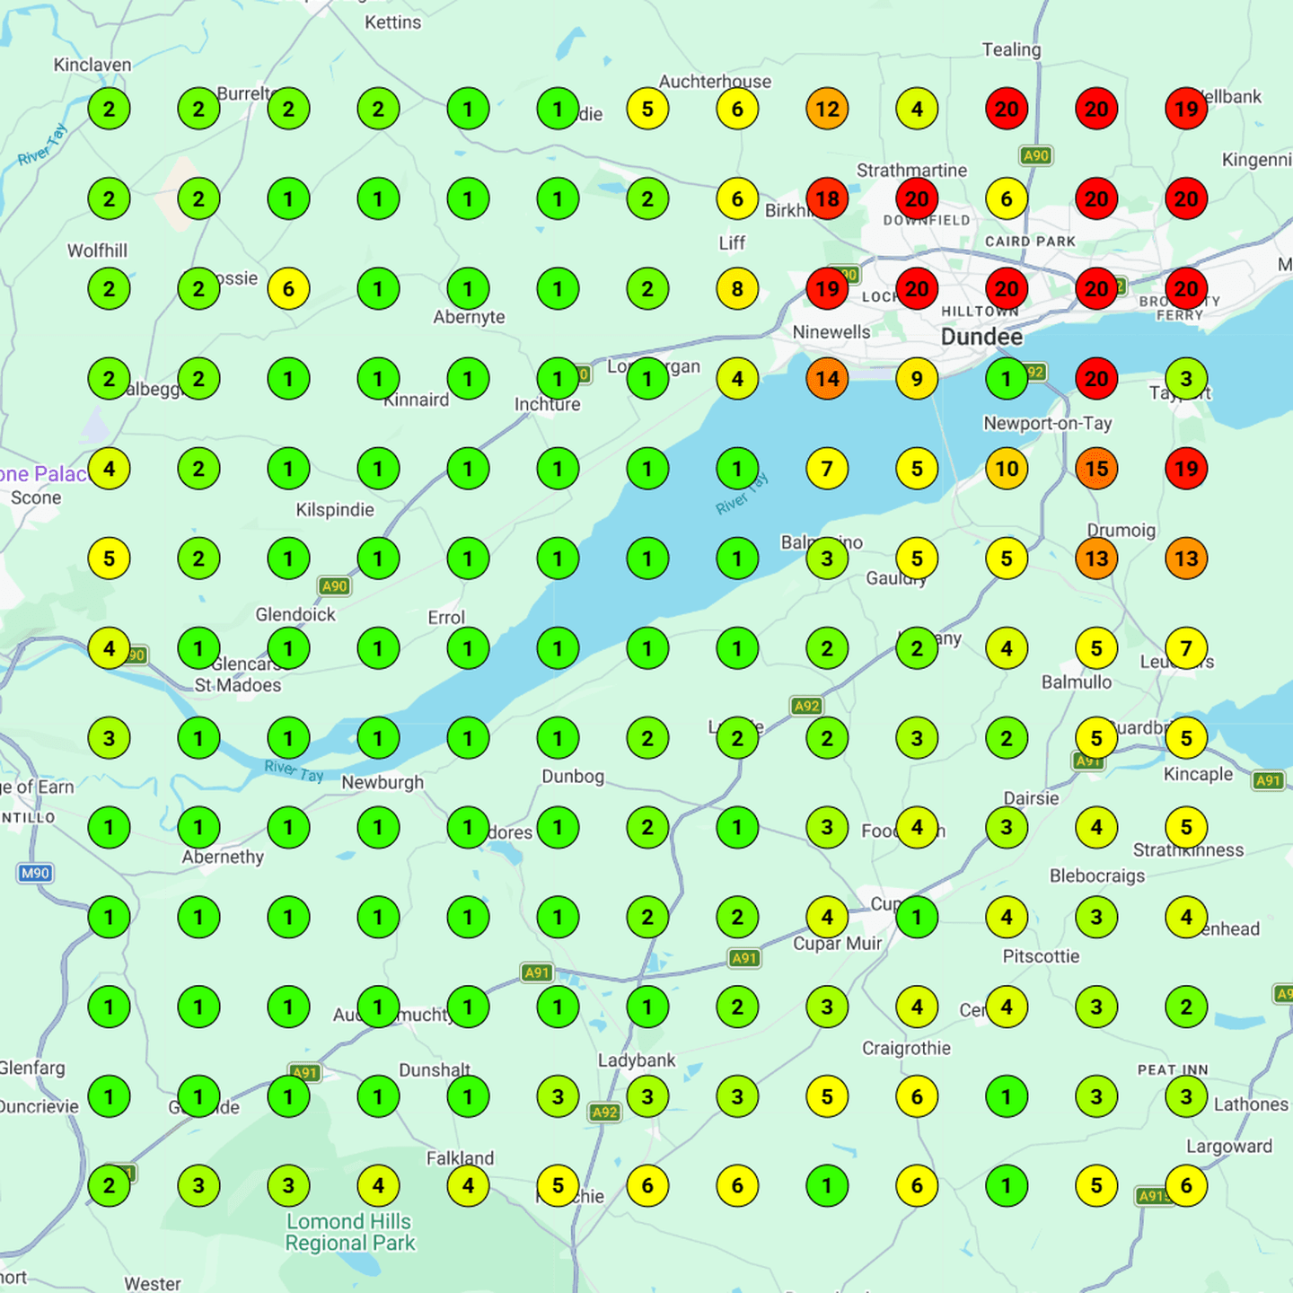Open the Tealing place label

pyautogui.click(x=1011, y=50)
